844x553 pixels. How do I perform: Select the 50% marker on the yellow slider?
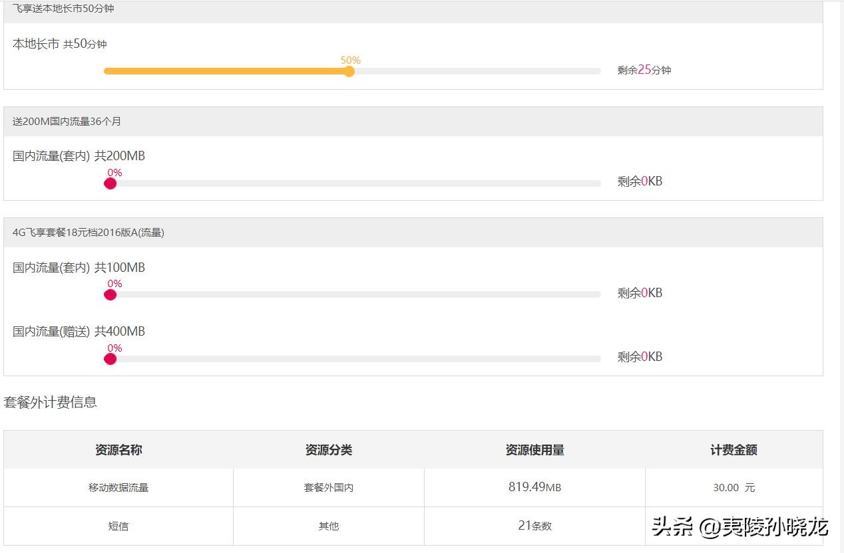pos(349,70)
